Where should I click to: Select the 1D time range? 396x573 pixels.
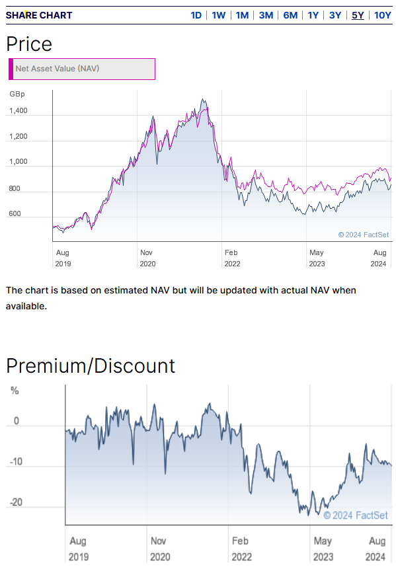pyautogui.click(x=196, y=15)
